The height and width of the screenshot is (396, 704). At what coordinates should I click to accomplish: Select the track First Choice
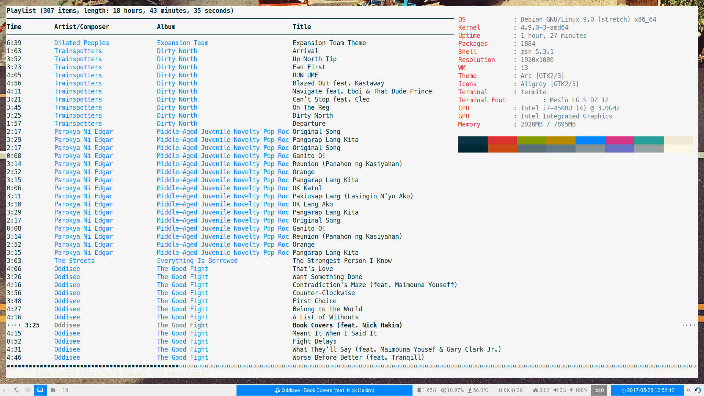pos(315,301)
